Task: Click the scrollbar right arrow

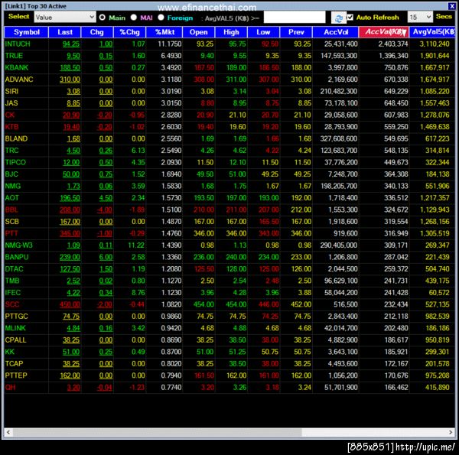Action: 451,432
